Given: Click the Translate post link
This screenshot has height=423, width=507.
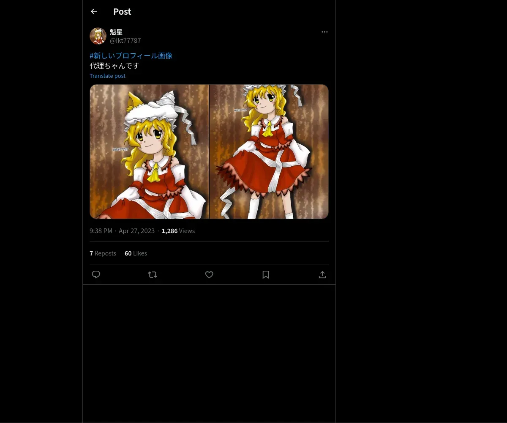Looking at the screenshot, I should click(x=107, y=76).
